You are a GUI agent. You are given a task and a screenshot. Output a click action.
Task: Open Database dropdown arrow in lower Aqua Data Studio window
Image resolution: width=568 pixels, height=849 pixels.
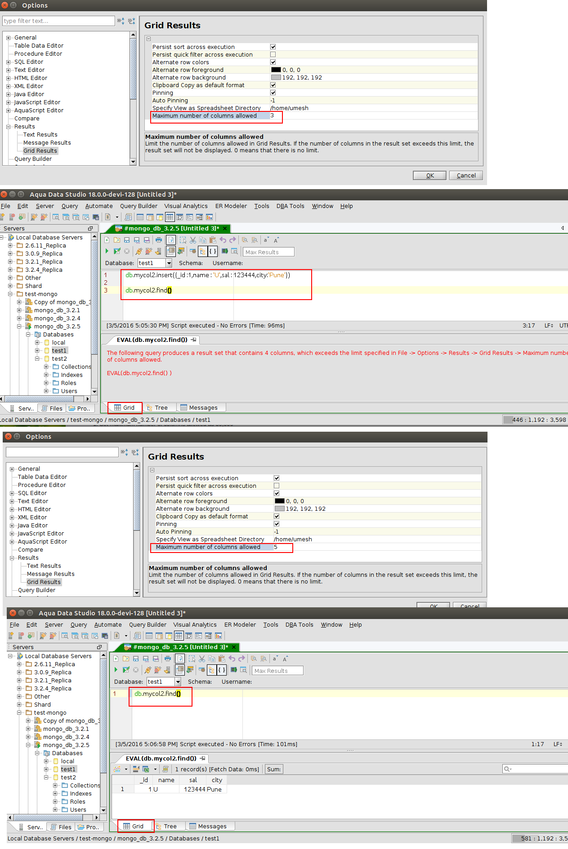(178, 682)
